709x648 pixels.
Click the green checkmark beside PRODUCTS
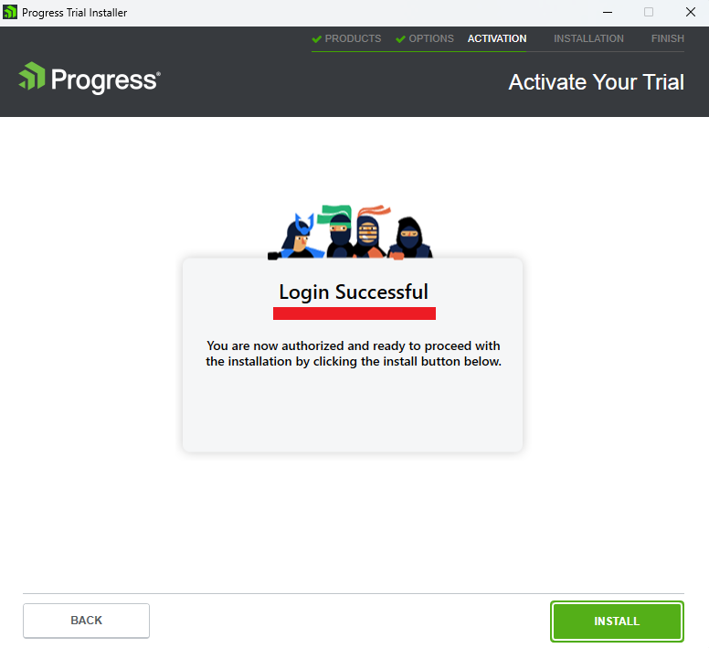point(316,39)
